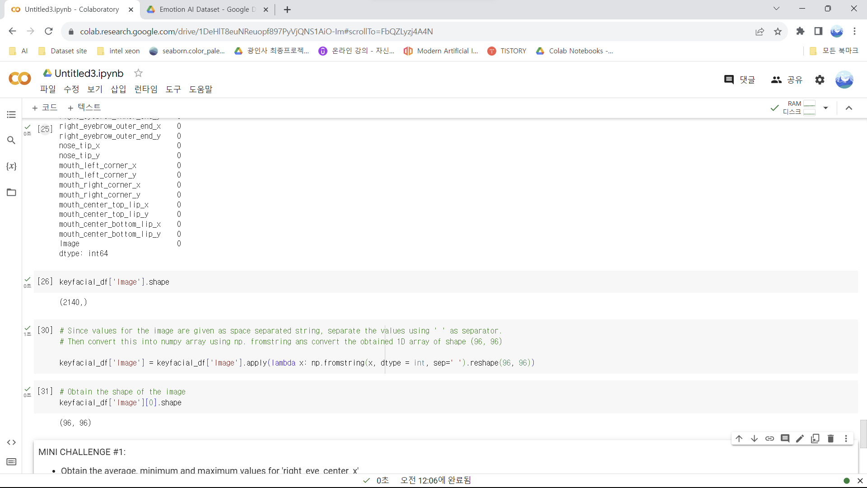
Task: Star the Untitled3.ipynb notebook
Action: (x=139, y=73)
